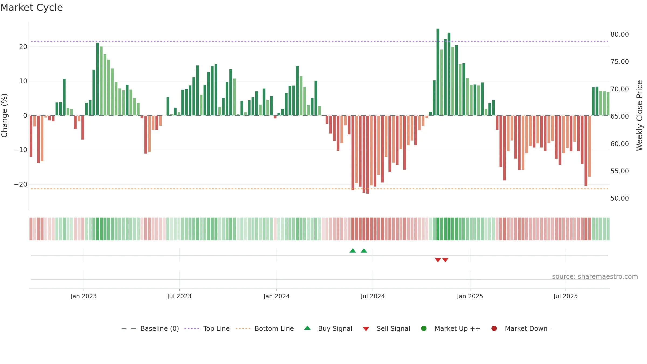
Task: Click the 'Jan 2025' axis tick label
Action: tap(470, 296)
